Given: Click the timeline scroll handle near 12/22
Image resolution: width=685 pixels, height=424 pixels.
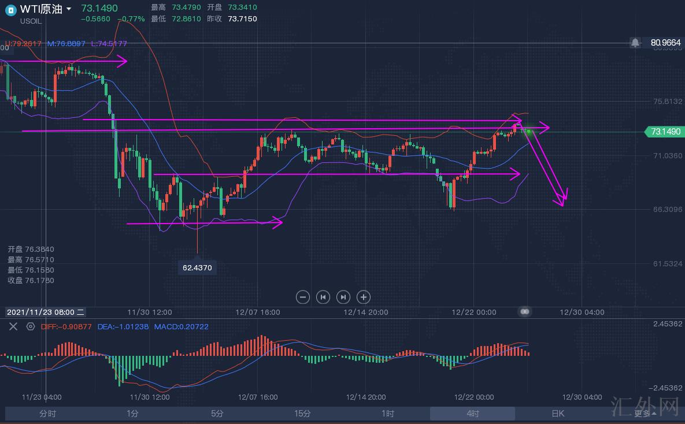Looking at the screenshot, I should click(x=525, y=311).
